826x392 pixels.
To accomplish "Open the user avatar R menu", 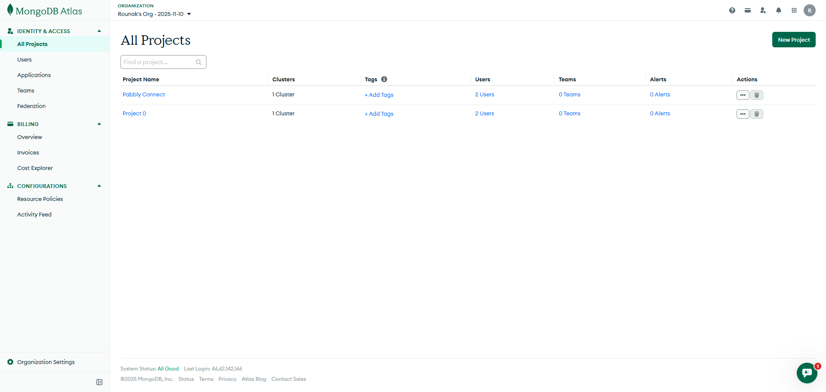I will pos(810,10).
